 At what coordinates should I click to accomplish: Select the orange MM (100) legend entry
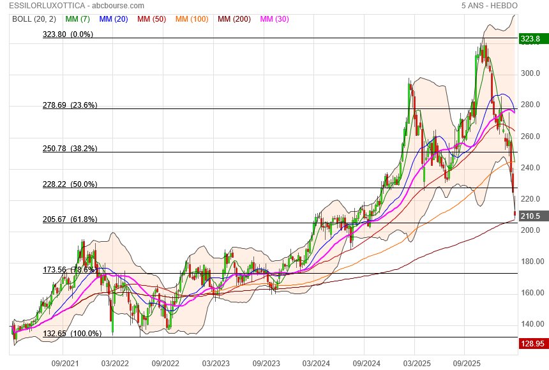pyautogui.click(x=192, y=19)
